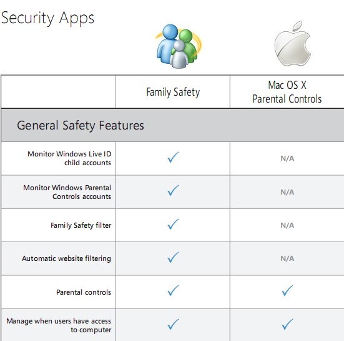Select the Family Safety filter row label
Image resolution: width=344 pixels, height=341 pixels.
click(81, 225)
